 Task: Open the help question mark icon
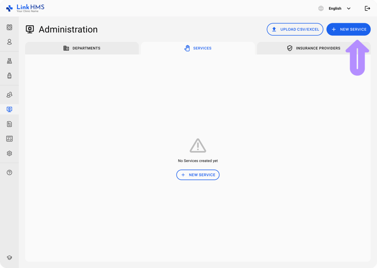point(9,172)
